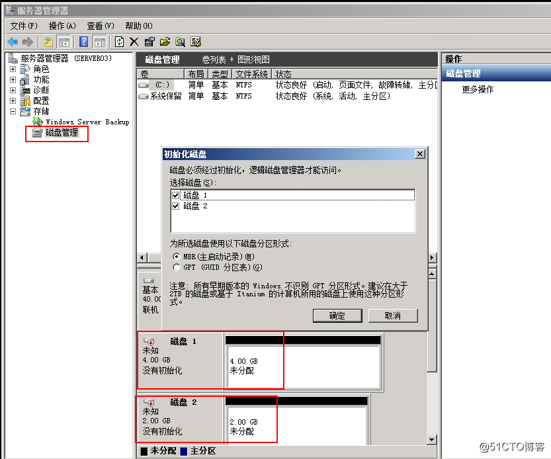Viewport: 551px width, 459px height.
Task: Sort by the 卷 column header
Action: (161, 74)
